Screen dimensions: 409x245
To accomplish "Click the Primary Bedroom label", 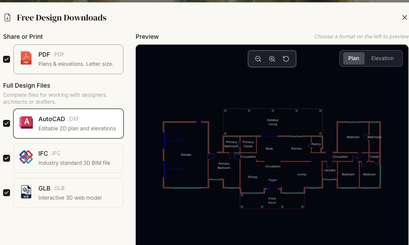I will point(224,166).
